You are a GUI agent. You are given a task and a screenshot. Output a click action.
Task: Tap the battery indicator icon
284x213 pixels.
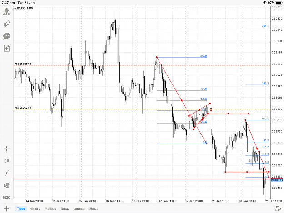click(279, 3)
